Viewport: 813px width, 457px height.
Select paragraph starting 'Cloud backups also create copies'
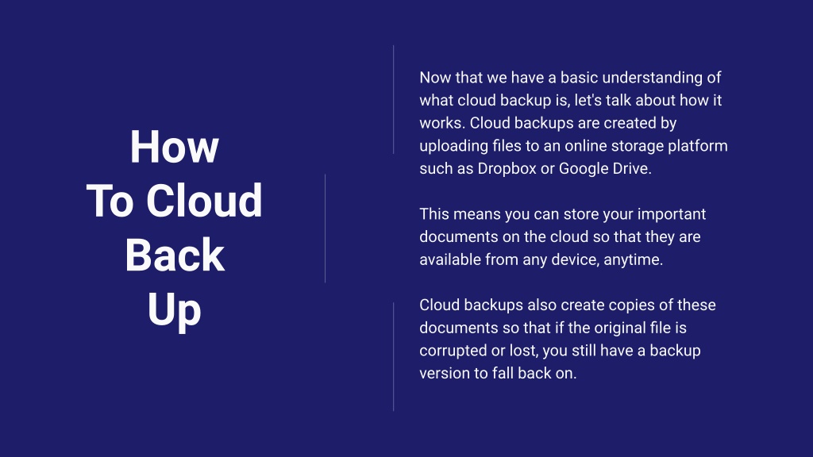point(568,339)
